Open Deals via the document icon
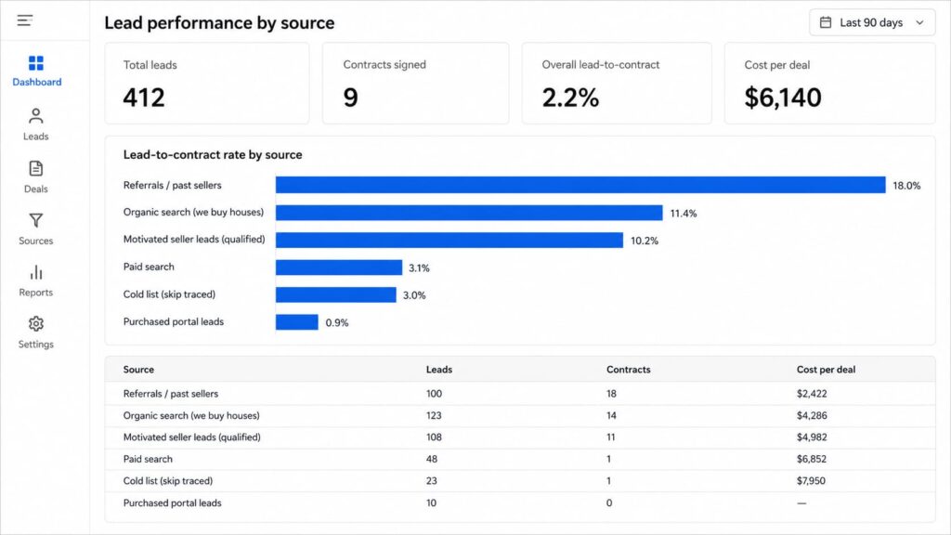The width and height of the screenshot is (951, 535). (x=36, y=169)
